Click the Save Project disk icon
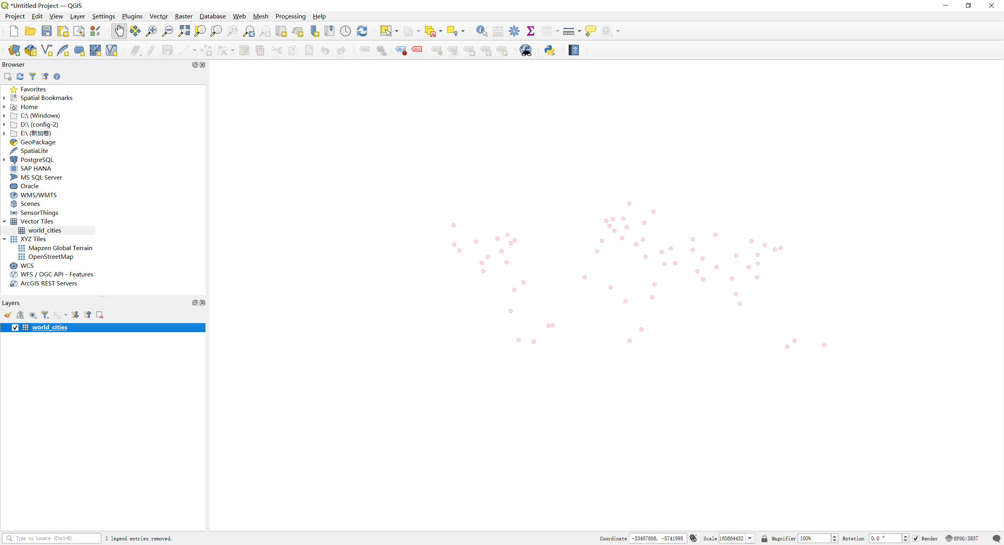The height and width of the screenshot is (545, 1004). click(47, 31)
